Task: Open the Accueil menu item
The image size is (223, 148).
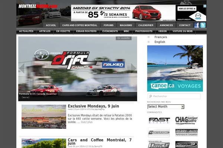Action: [x=51, y=25]
